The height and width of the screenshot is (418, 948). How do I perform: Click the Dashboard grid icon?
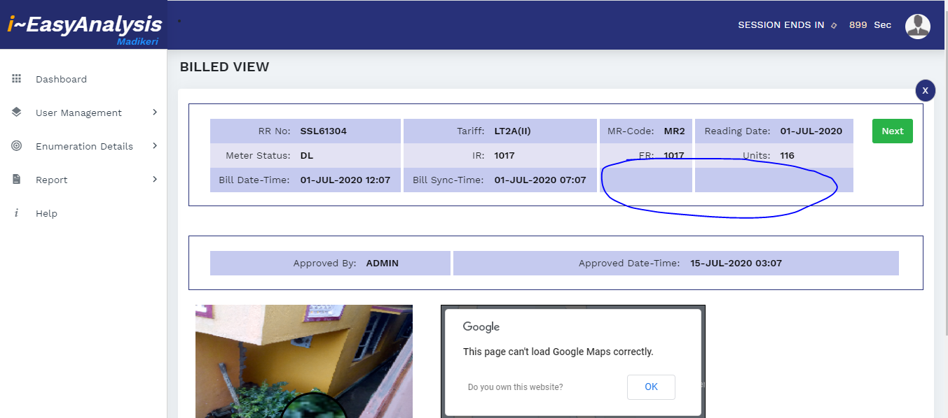17,79
